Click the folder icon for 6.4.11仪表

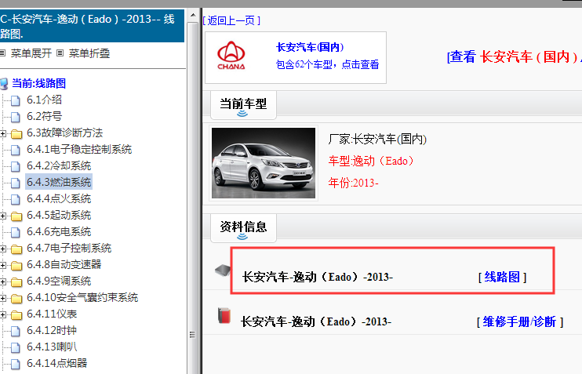(16, 315)
